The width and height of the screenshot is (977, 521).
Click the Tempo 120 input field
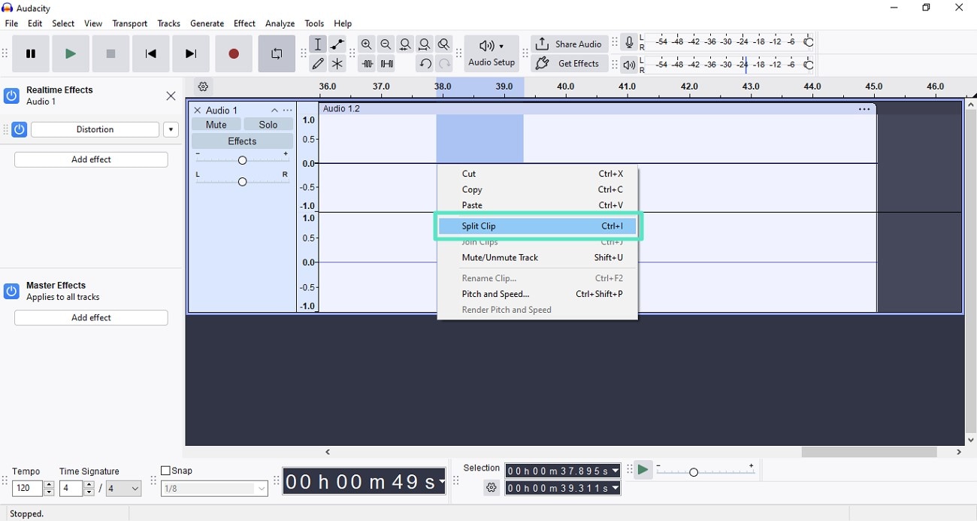click(27, 489)
